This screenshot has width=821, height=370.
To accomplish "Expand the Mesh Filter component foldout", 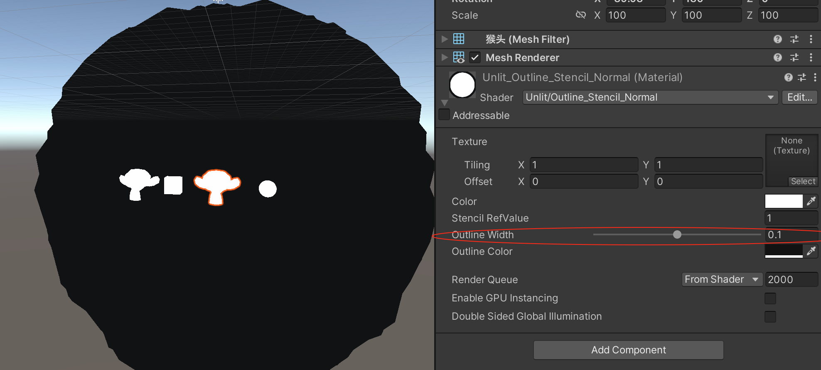I will pos(445,39).
